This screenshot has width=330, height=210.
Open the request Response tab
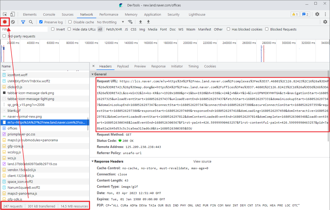(158, 66)
